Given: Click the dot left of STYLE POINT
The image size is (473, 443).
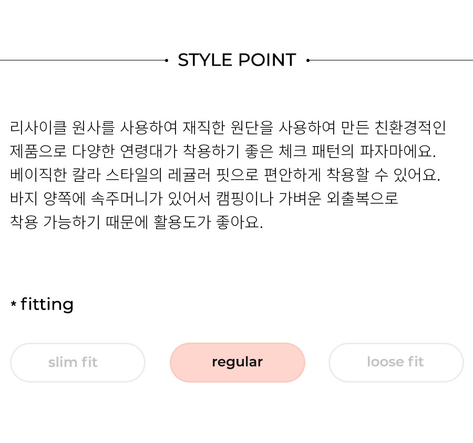Looking at the screenshot, I should click(167, 60).
